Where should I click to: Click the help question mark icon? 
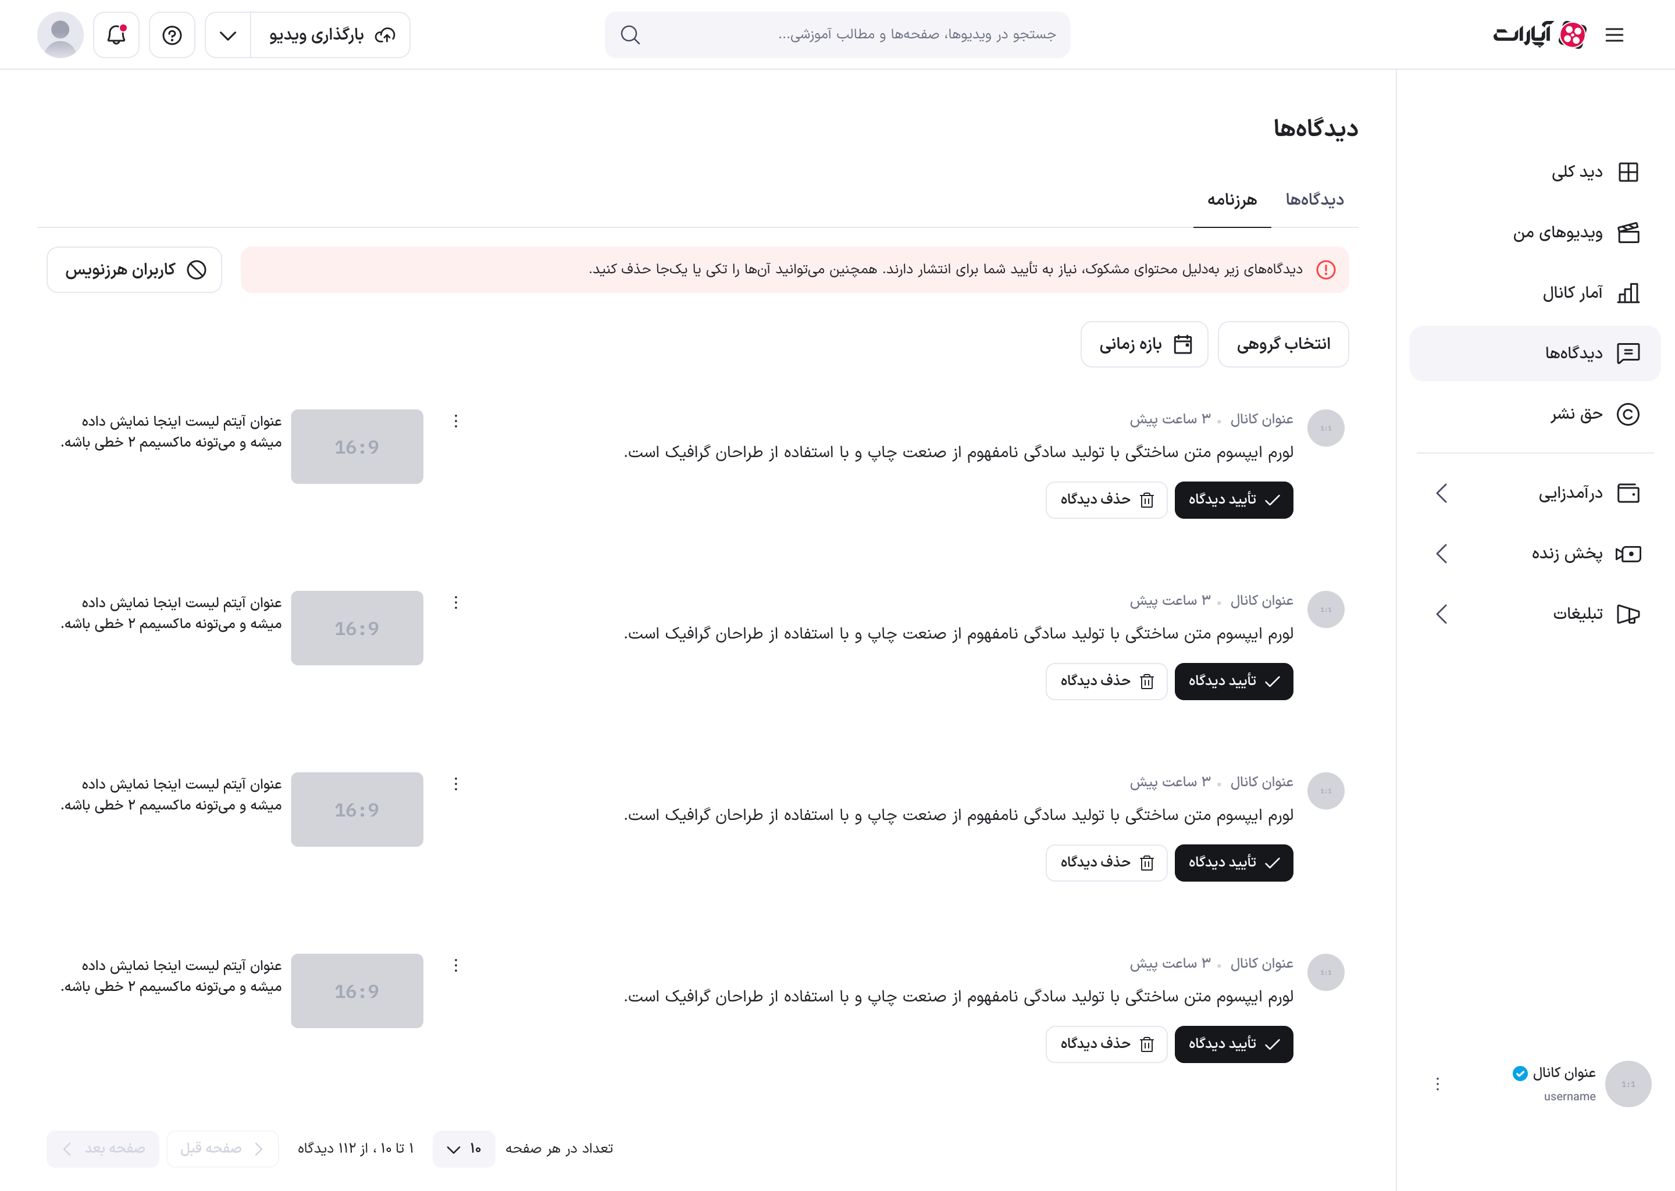pos(172,35)
